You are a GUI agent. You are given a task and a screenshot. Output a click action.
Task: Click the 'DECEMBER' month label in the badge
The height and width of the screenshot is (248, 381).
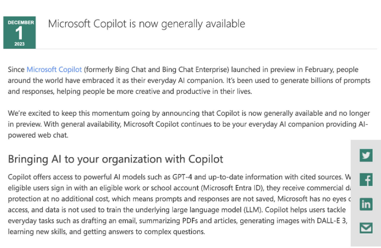(21, 22)
